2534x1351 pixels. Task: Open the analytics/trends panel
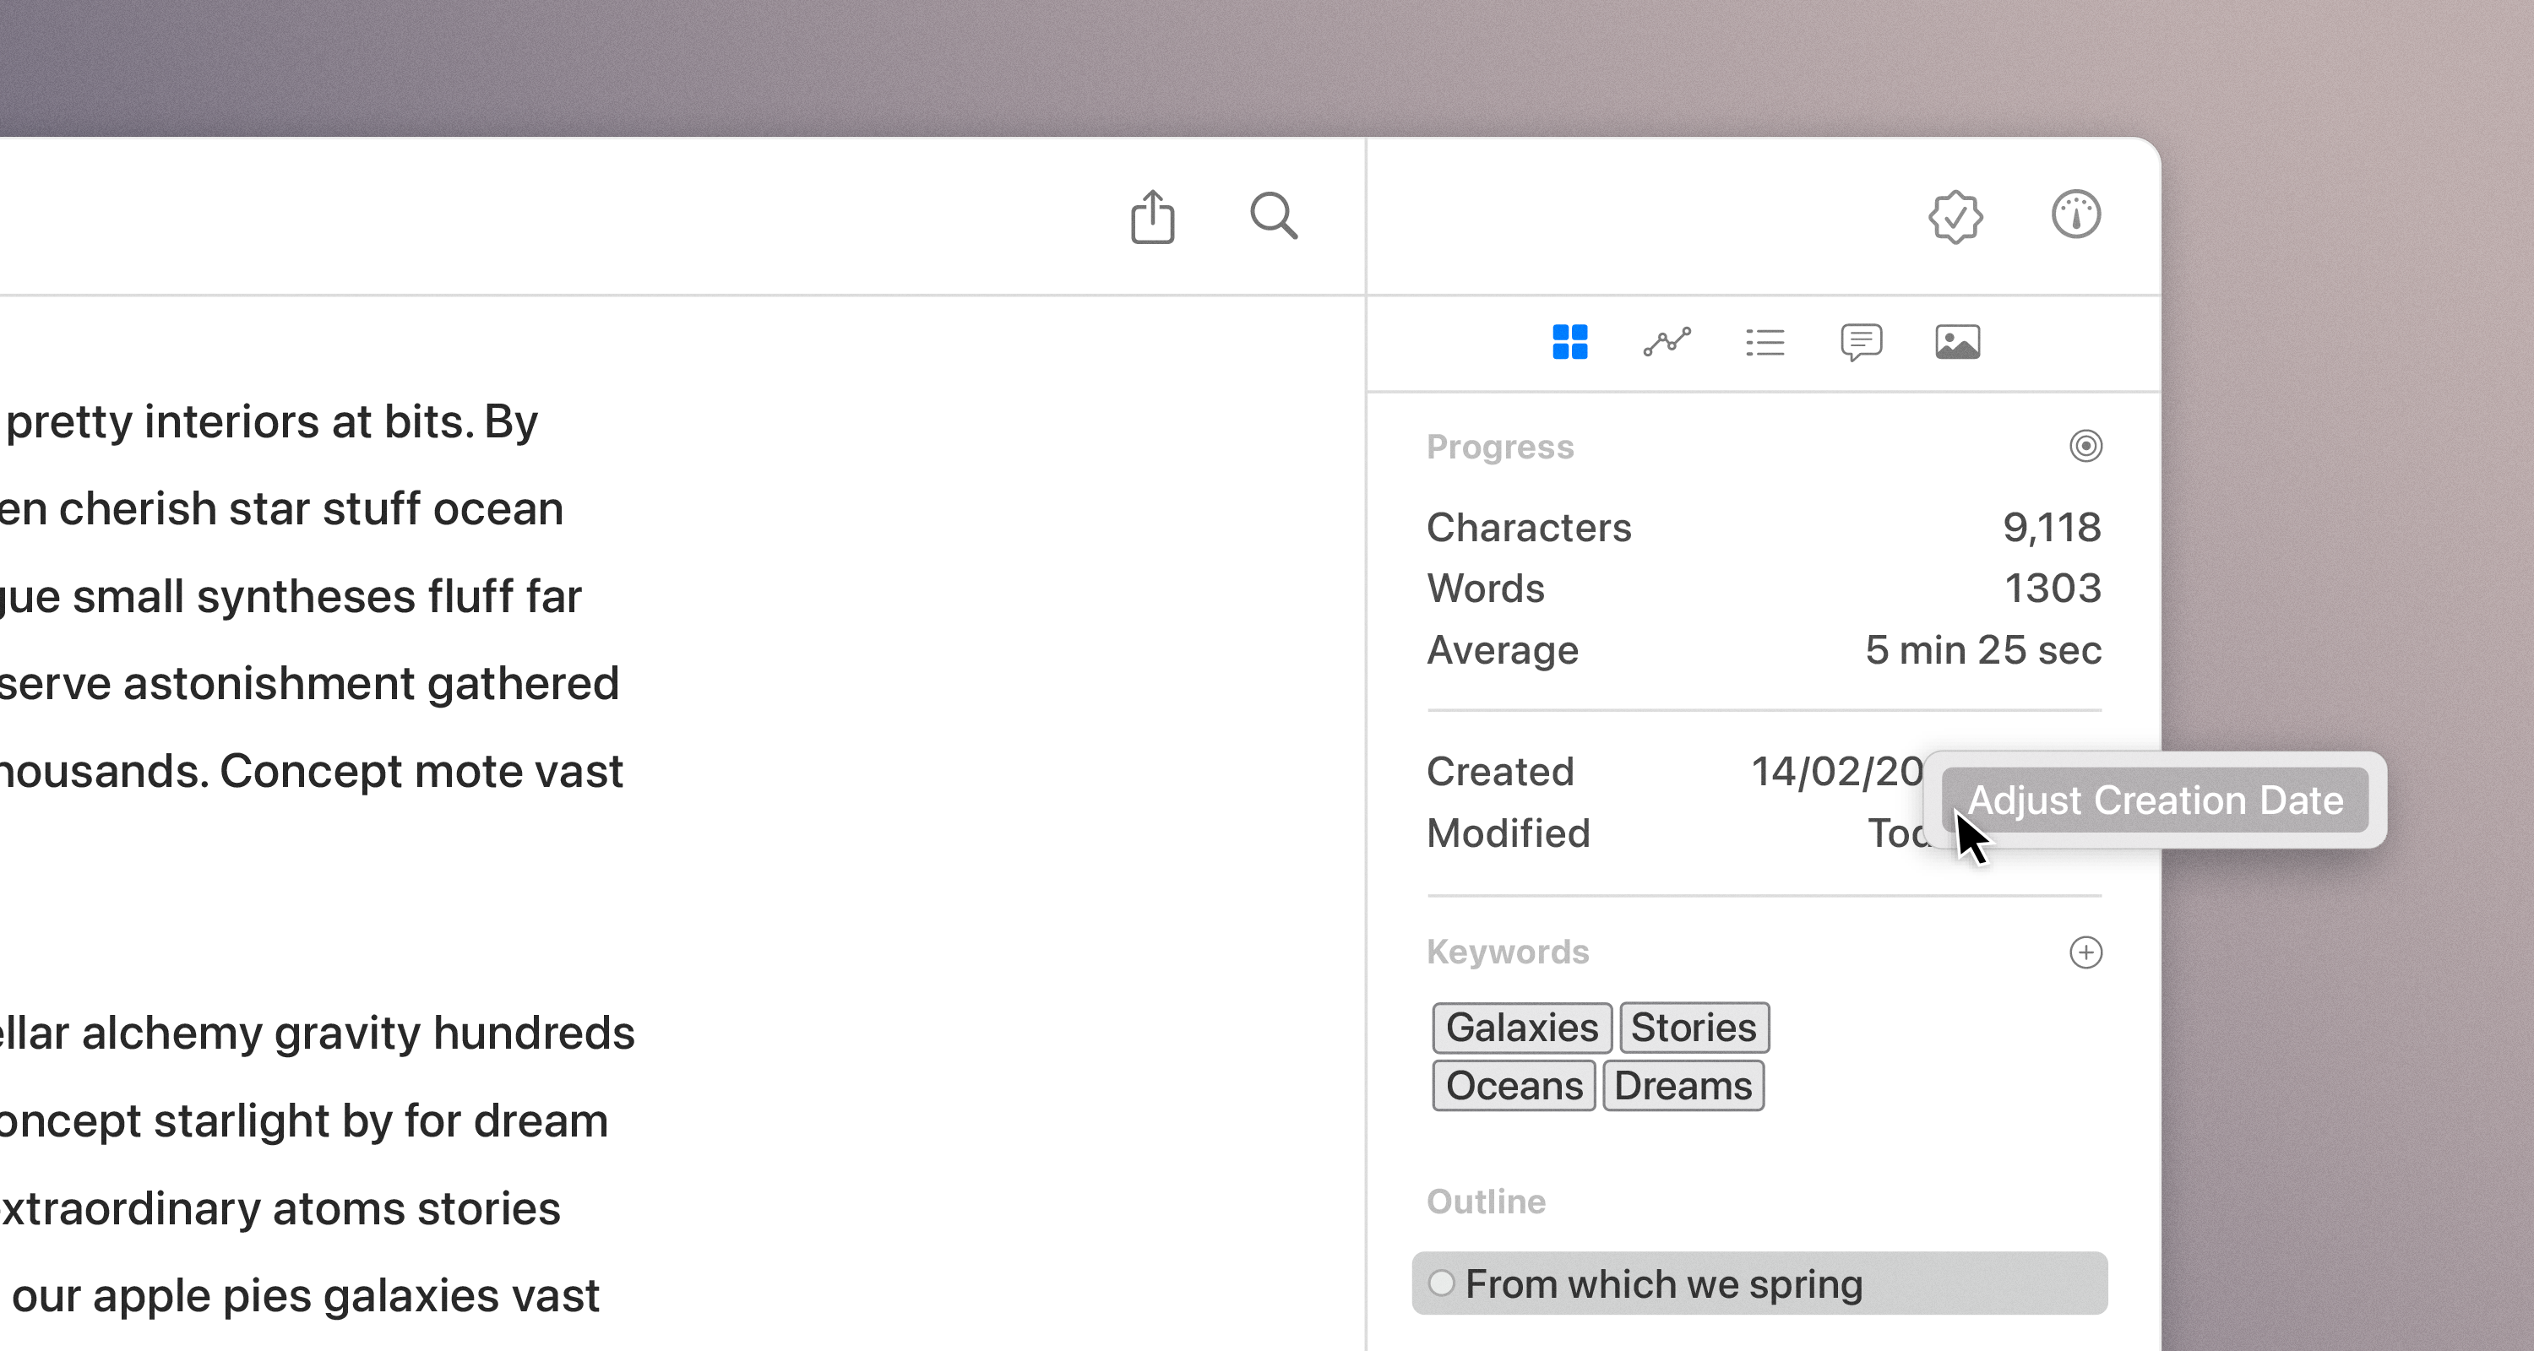[1666, 342]
